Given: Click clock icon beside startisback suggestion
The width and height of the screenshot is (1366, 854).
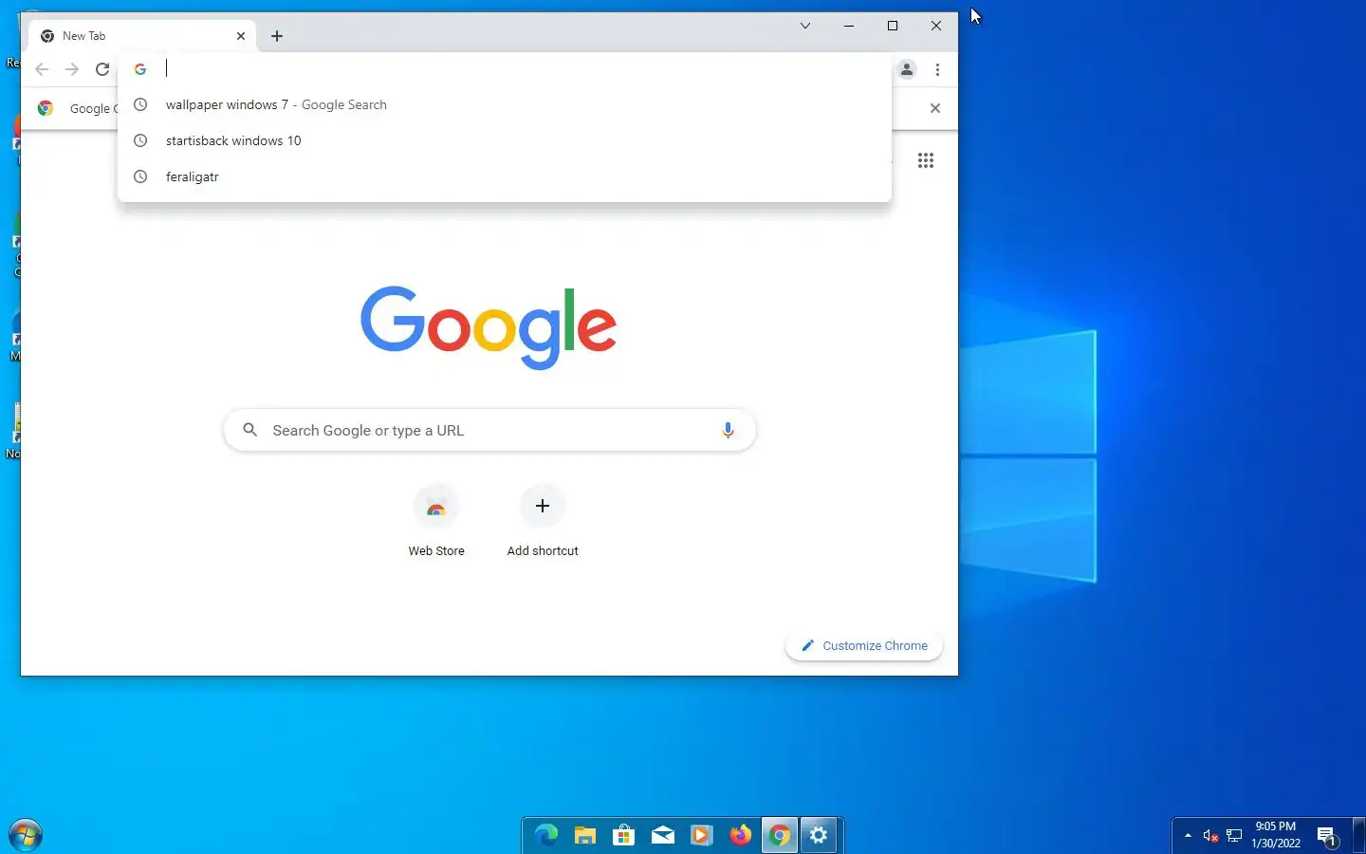Looking at the screenshot, I should click(x=140, y=140).
